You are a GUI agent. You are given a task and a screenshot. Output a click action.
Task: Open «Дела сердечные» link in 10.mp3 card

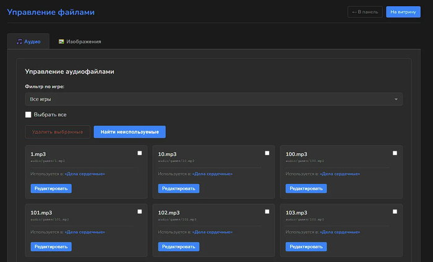point(214,174)
